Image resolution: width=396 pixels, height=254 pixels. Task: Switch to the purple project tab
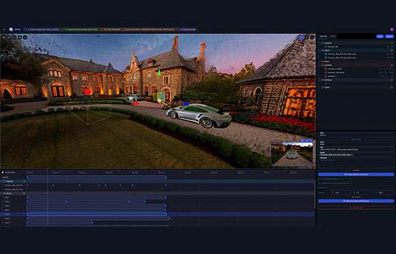pyautogui.click(x=187, y=29)
